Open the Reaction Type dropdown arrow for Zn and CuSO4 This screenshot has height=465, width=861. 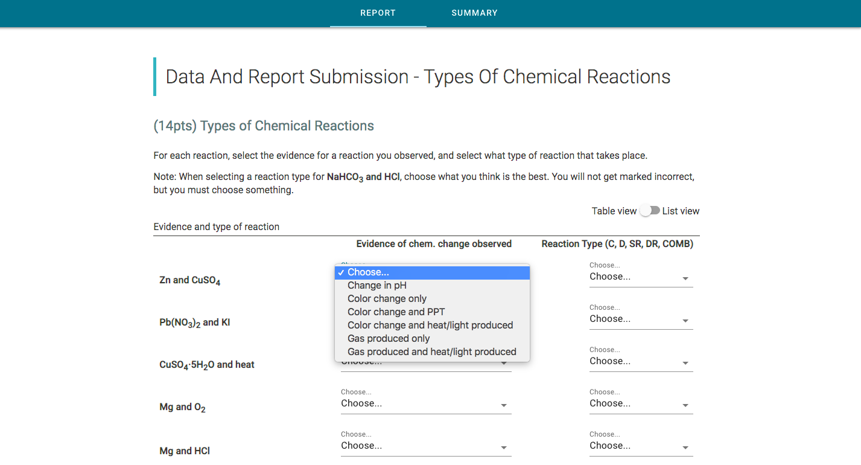pos(685,278)
